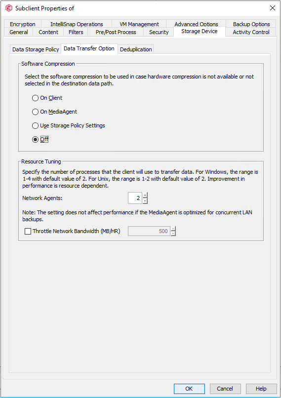Switch to the Data Storage Policy tab
281x398 pixels.
click(36, 49)
